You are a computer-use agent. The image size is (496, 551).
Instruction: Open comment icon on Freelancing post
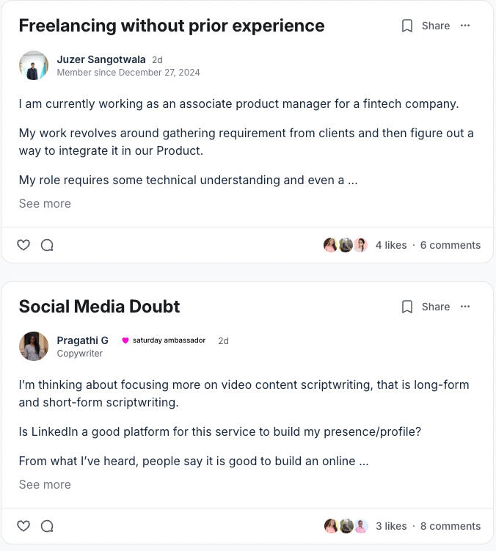click(47, 245)
